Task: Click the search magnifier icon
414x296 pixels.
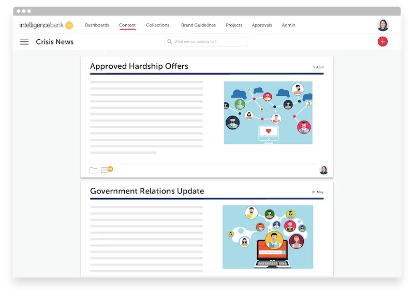Action: [170, 41]
